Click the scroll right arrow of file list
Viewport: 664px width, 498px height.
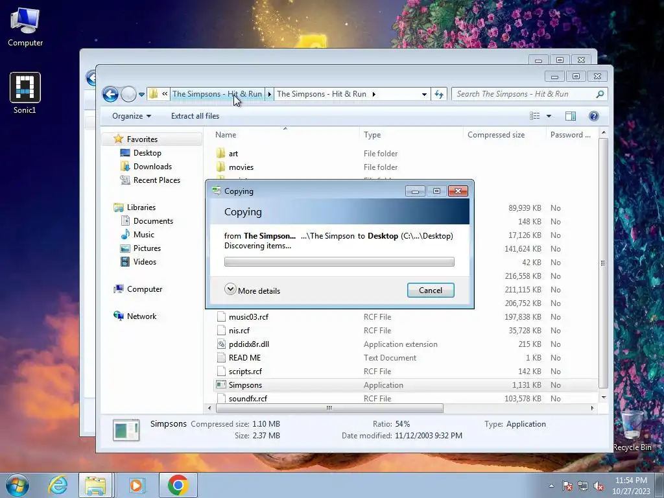(592, 409)
